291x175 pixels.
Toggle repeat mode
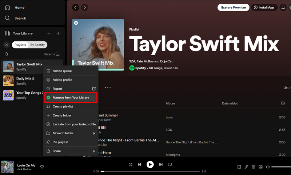170,164
